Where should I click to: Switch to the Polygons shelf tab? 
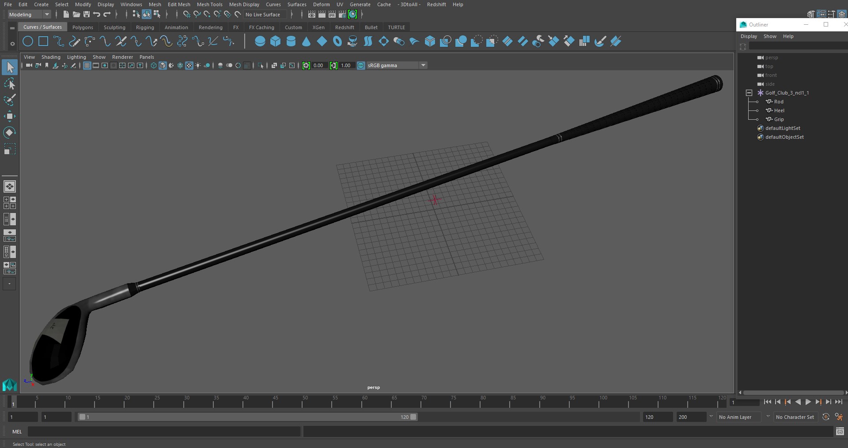click(83, 27)
